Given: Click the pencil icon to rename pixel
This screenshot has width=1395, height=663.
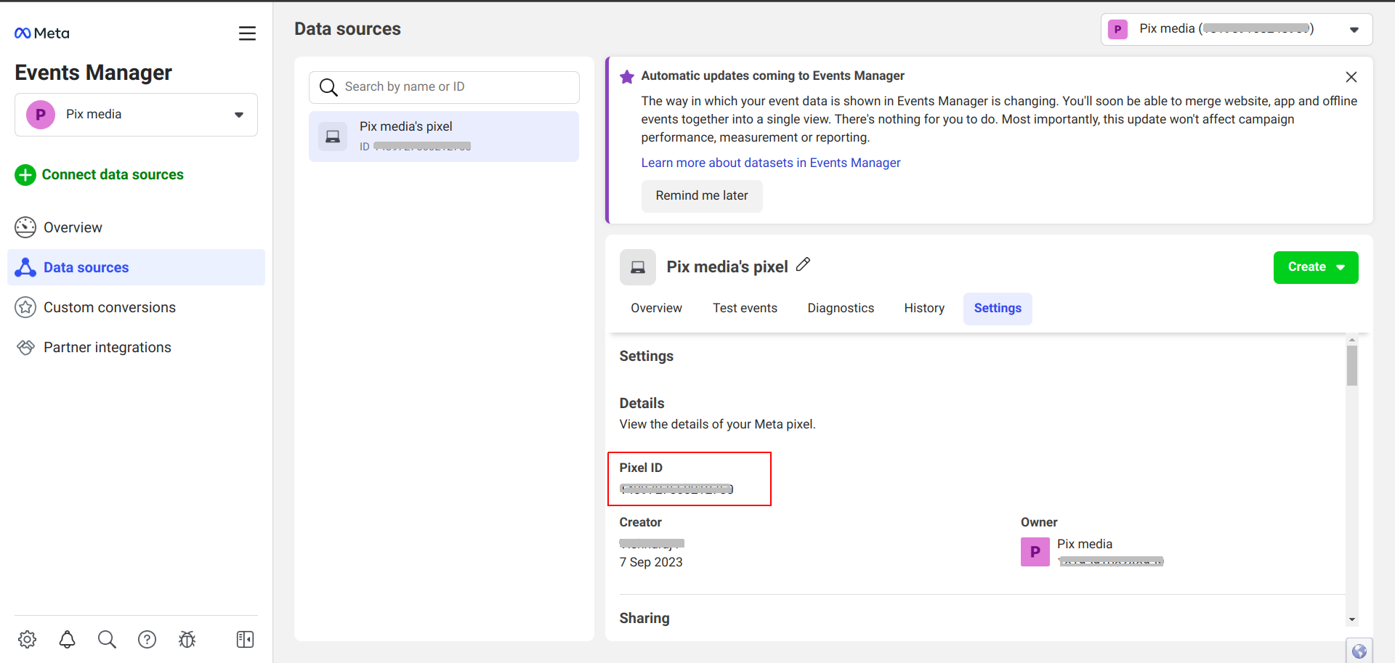Looking at the screenshot, I should pyautogui.click(x=803, y=265).
